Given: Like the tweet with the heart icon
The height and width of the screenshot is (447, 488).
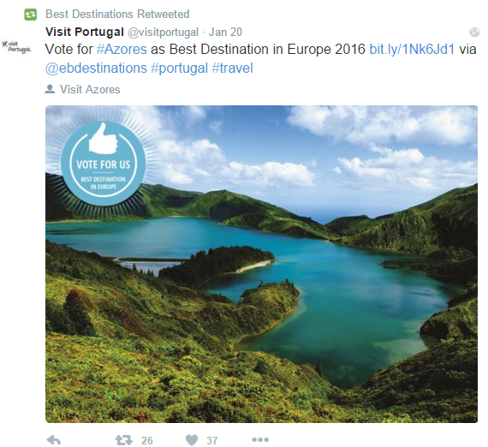Looking at the screenshot, I should (192, 440).
